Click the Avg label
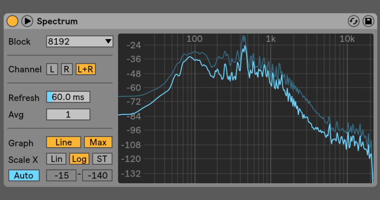This screenshot has height=200, width=380. click(16, 115)
